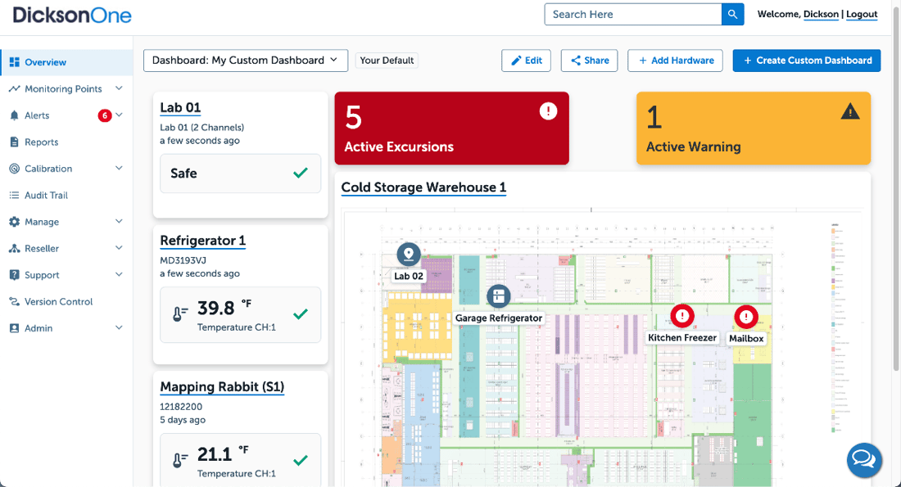901x487 pixels.
Task: Click the search magnifier icon
Action: 731,14
